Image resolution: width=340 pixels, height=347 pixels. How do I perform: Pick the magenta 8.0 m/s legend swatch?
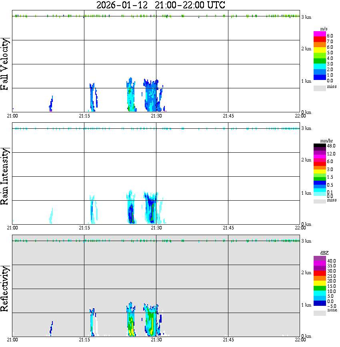click(320, 34)
